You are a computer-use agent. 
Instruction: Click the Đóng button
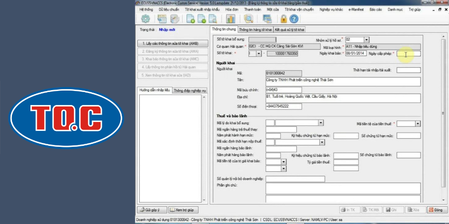[x=436, y=210]
